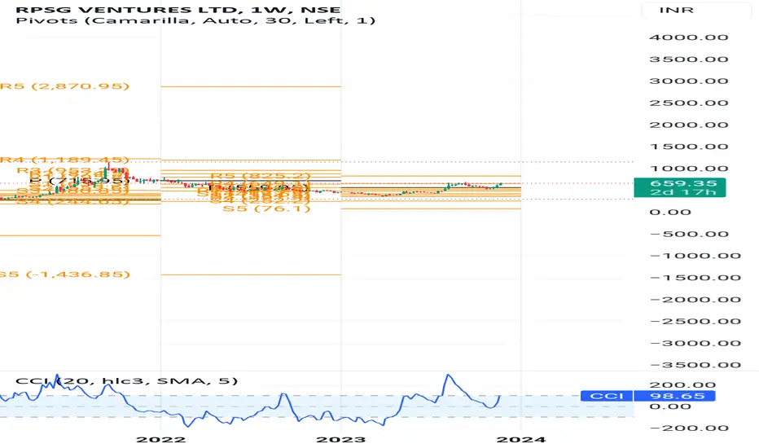This screenshot has height=448, width=759.
Task: Click the S5 (-1,436.85) pivot label
Action: (x=65, y=275)
